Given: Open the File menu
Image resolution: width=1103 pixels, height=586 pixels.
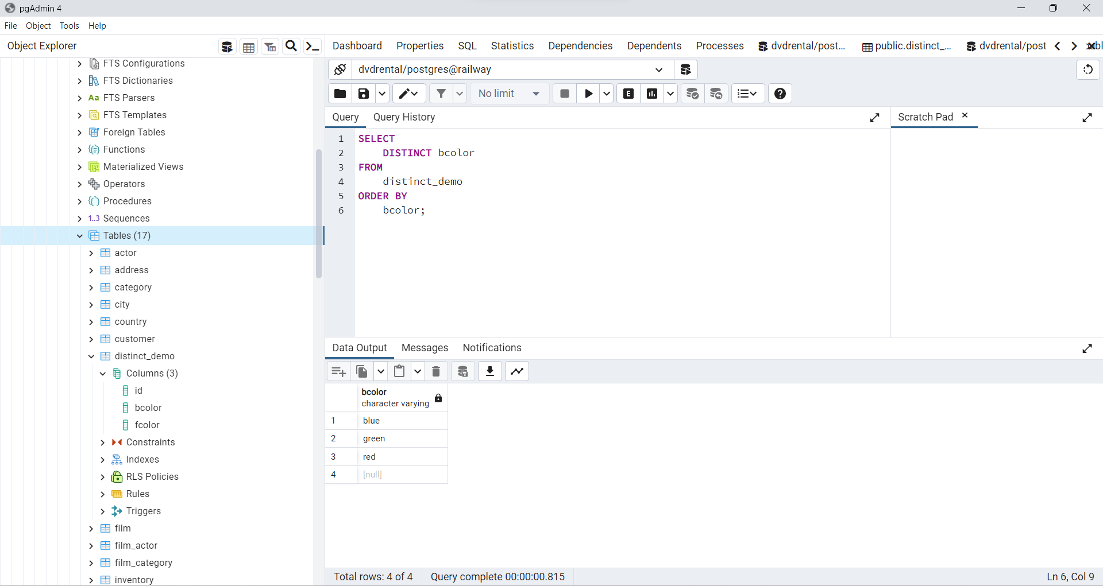Looking at the screenshot, I should click(10, 26).
